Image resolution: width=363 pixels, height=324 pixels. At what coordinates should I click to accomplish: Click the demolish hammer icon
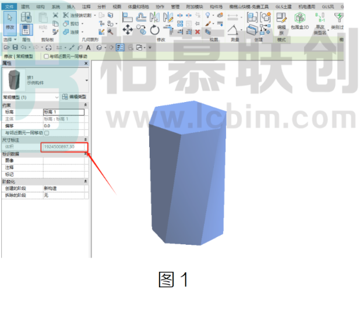click(111, 31)
